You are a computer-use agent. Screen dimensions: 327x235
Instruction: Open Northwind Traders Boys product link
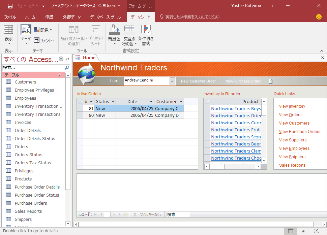pos(236,108)
